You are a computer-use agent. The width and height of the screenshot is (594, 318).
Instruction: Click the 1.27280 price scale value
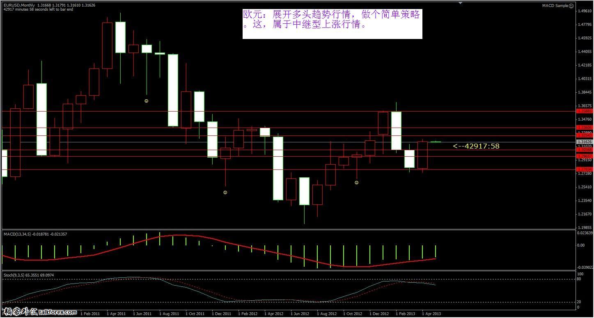coord(585,174)
